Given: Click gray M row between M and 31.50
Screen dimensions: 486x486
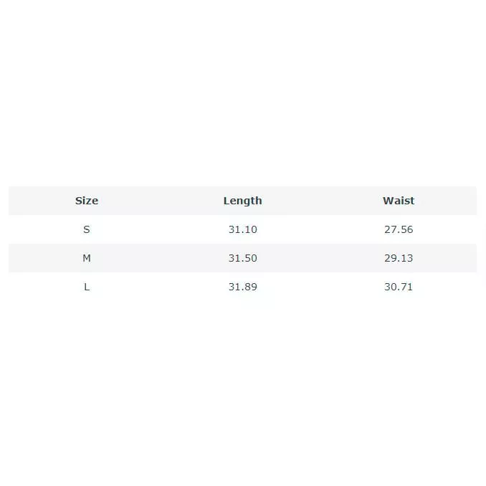Looking at the screenshot, I should [160, 258].
